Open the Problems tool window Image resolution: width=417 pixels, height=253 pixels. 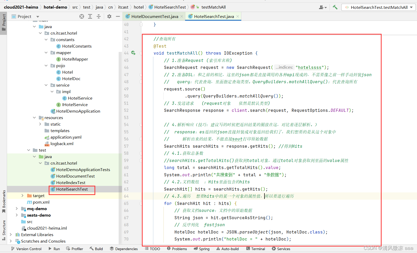177,249
